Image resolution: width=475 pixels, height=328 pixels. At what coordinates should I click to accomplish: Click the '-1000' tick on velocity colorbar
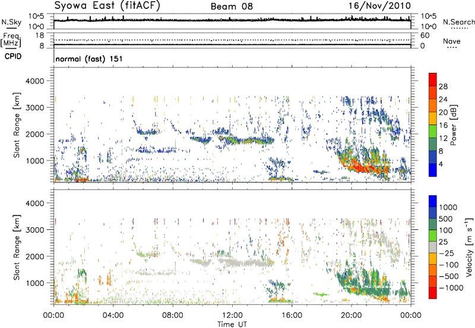(x=451, y=288)
